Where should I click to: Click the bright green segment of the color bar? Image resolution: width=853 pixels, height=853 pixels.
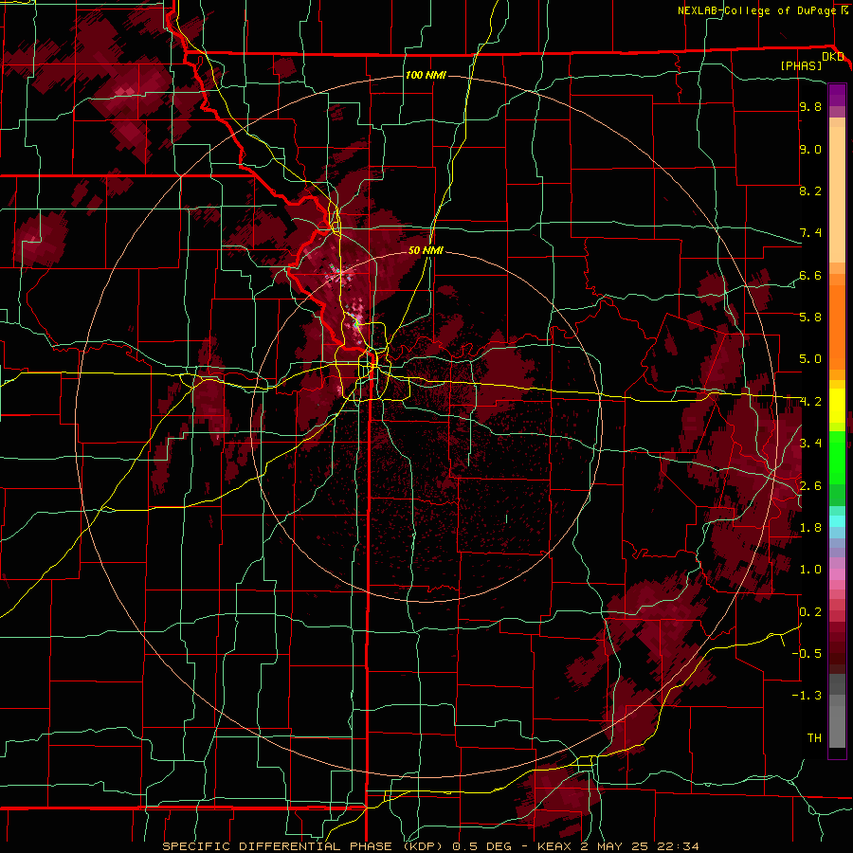coord(837,457)
